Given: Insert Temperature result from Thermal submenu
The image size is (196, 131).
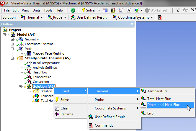Looking at the screenshot, I should (x=167, y=91).
